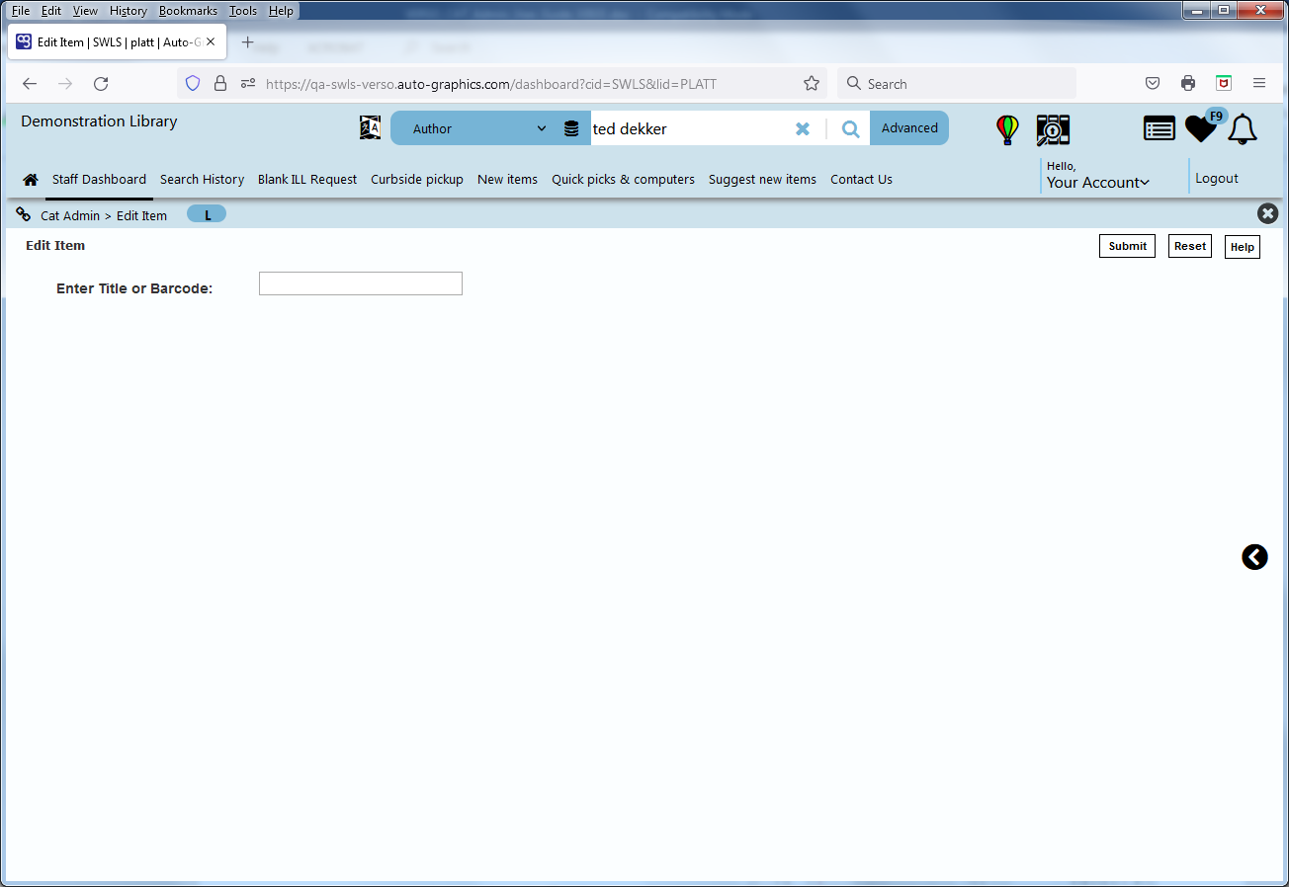Open the History menu
The width and height of the screenshot is (1289, 887).
point(129,11)
